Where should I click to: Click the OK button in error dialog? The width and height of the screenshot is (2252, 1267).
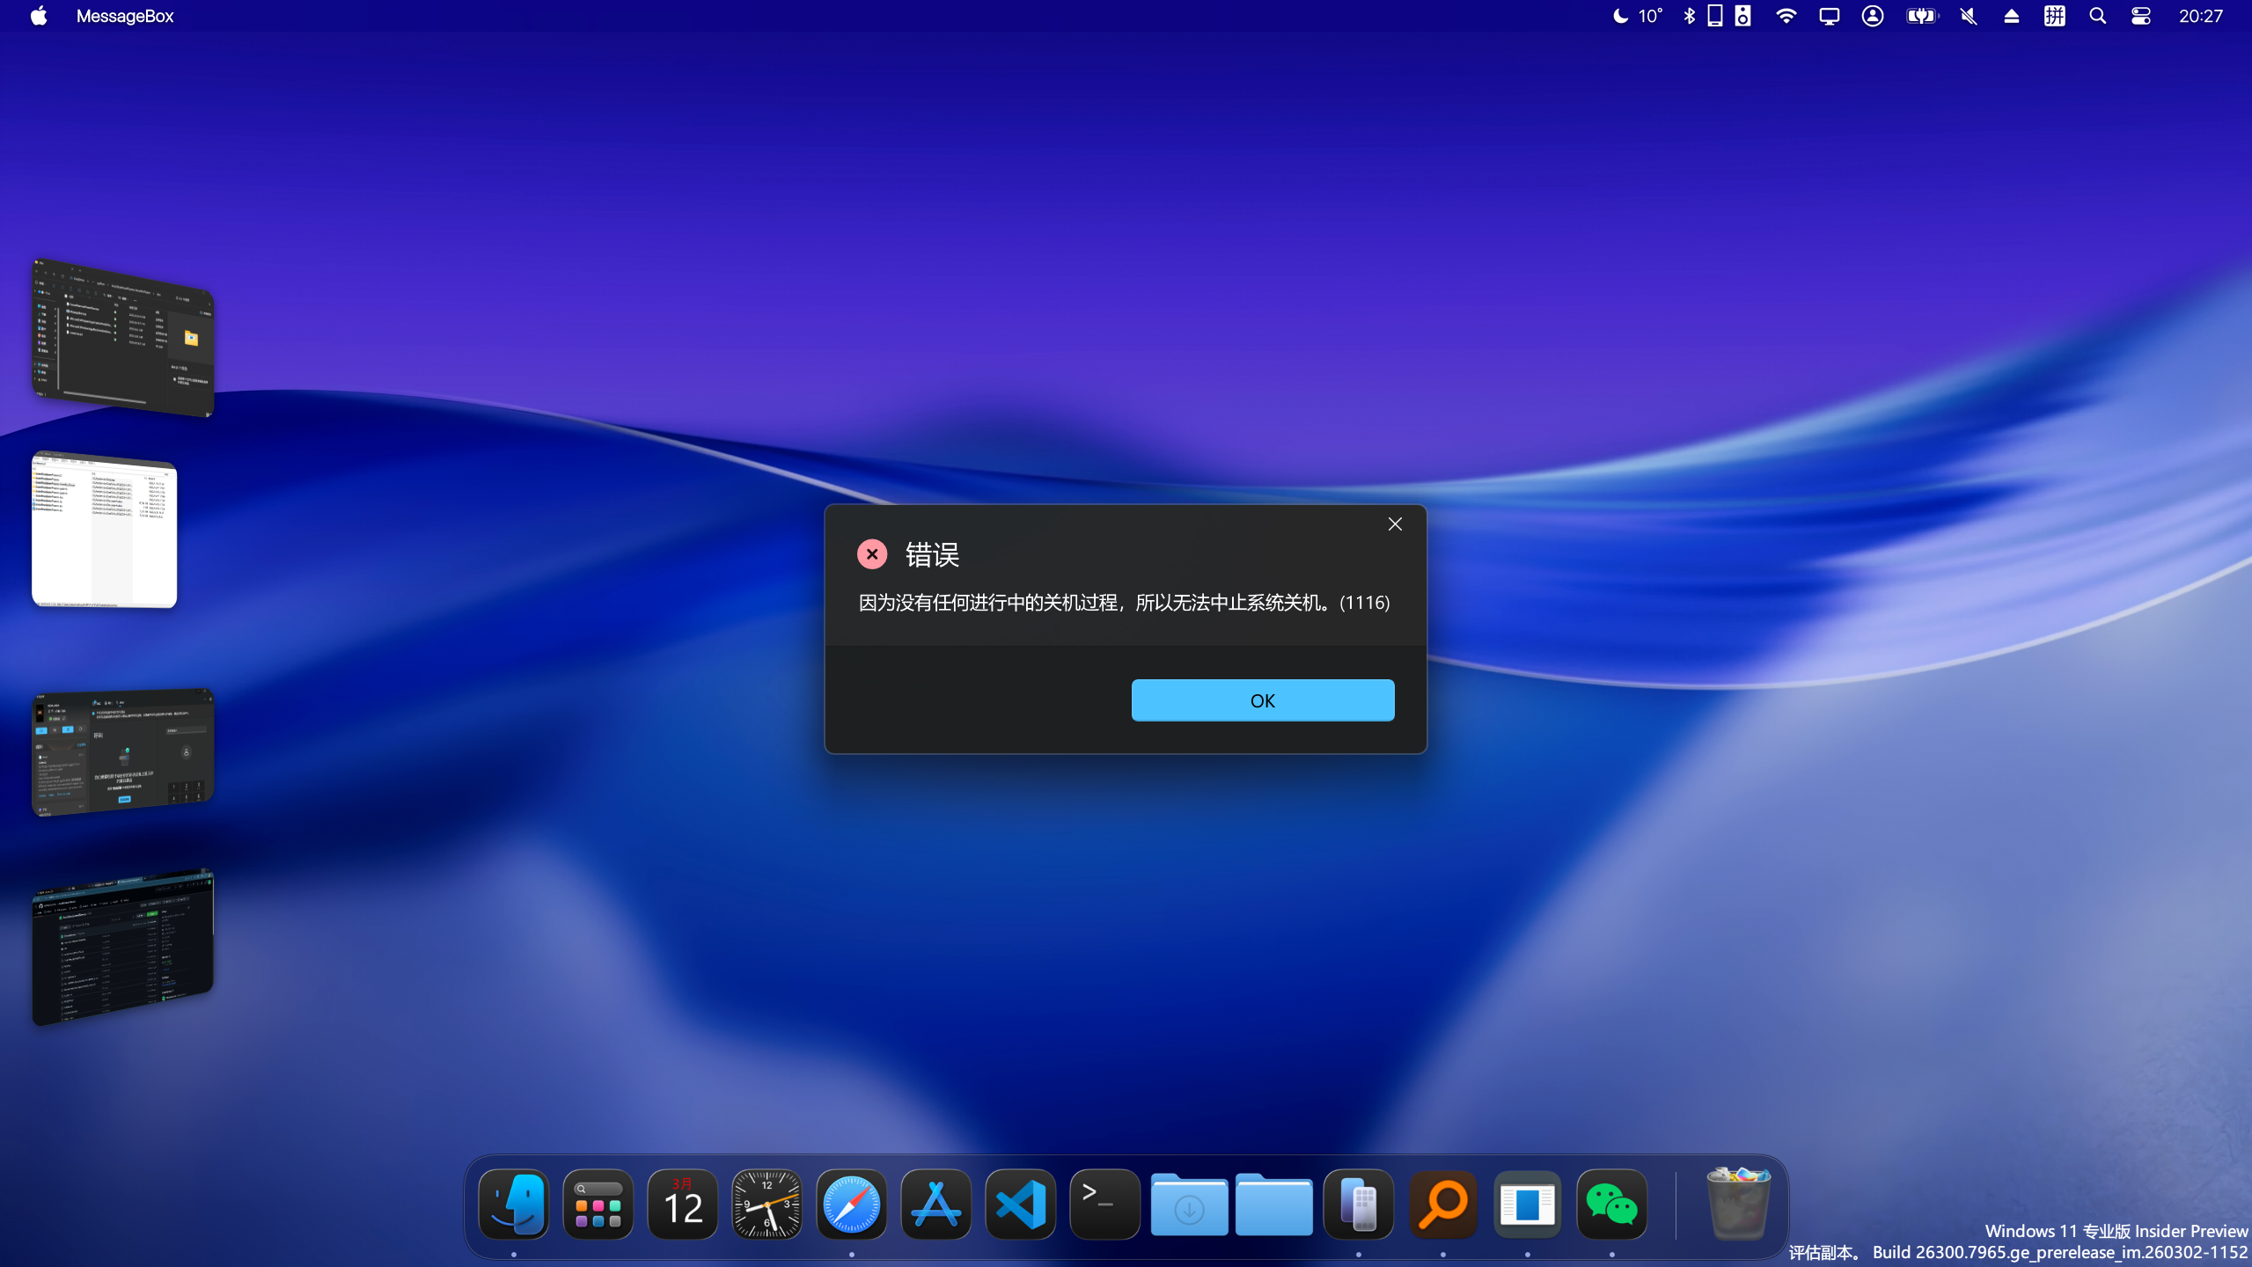[x=1262, y=700]
